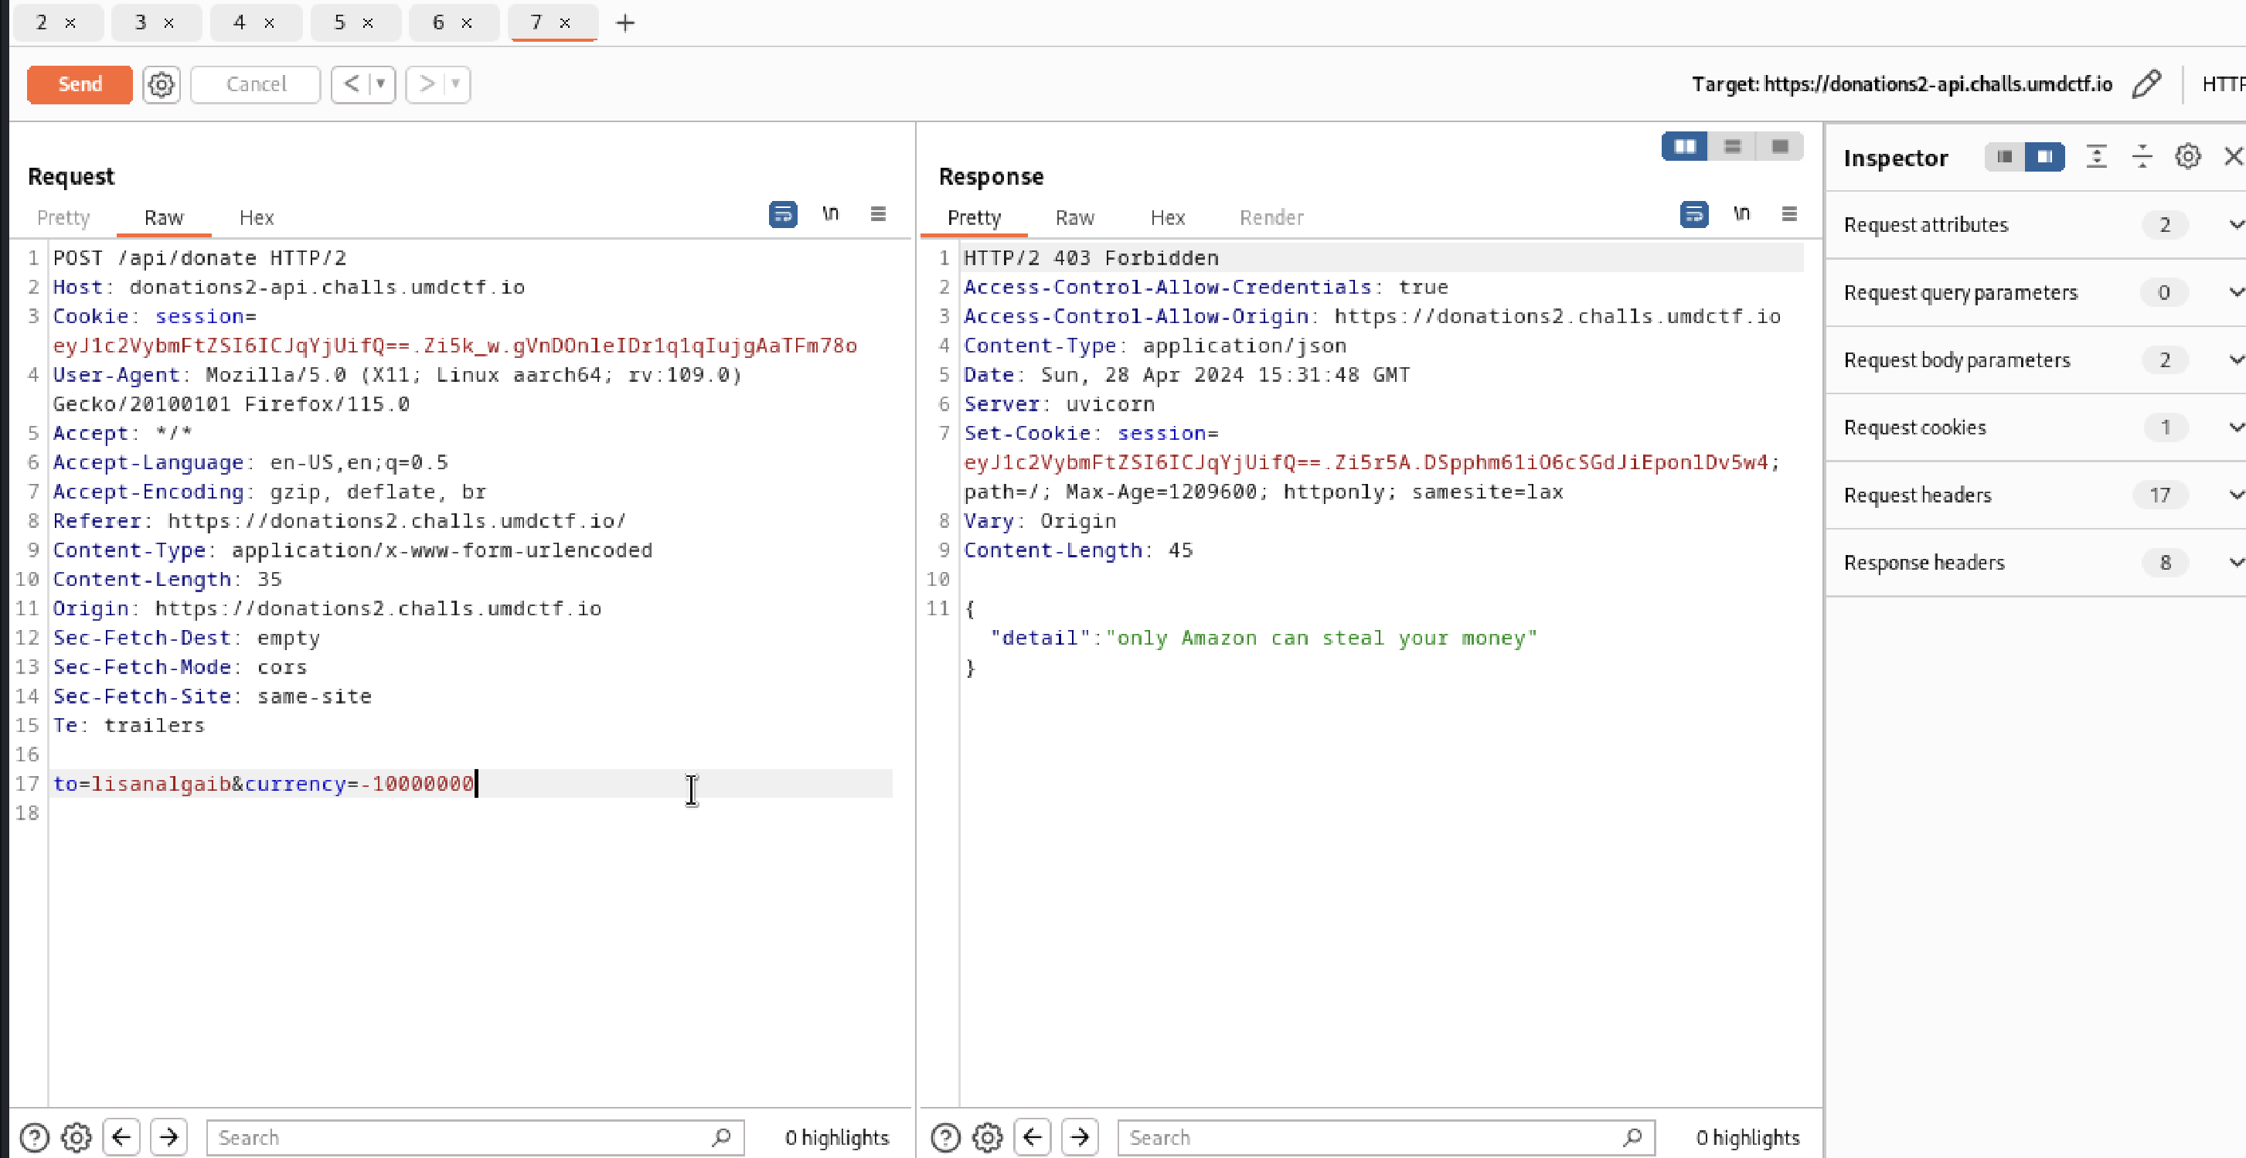Viewport: 2246px width, 1158px height.
Task: Jump to next Request search match
Action: (x=169, y=1137)
